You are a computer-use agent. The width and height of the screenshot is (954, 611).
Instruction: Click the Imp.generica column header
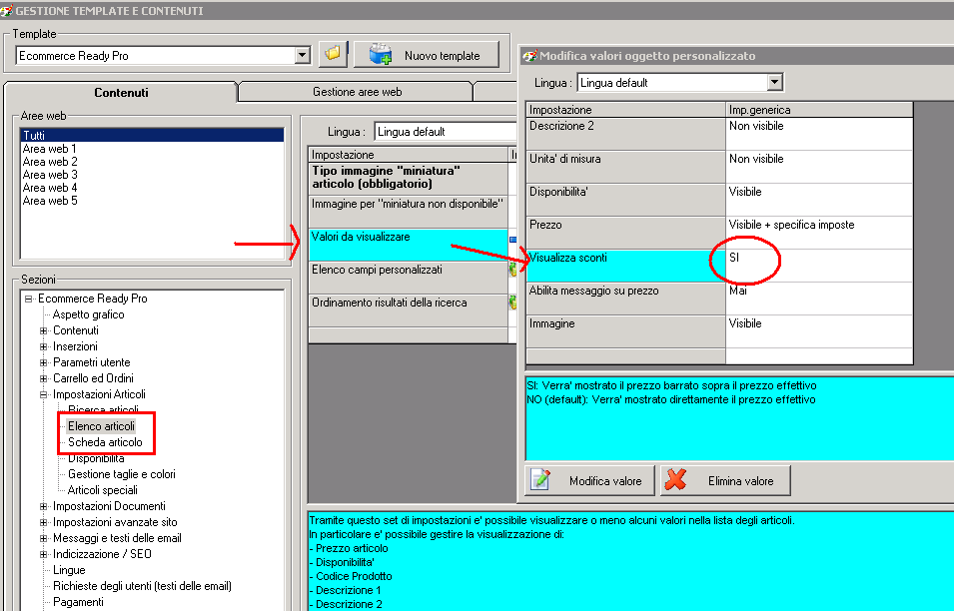(819, 110)
